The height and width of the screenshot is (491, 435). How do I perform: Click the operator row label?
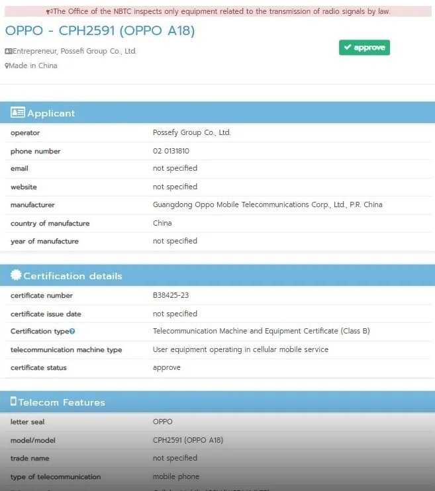coord(25,133)
